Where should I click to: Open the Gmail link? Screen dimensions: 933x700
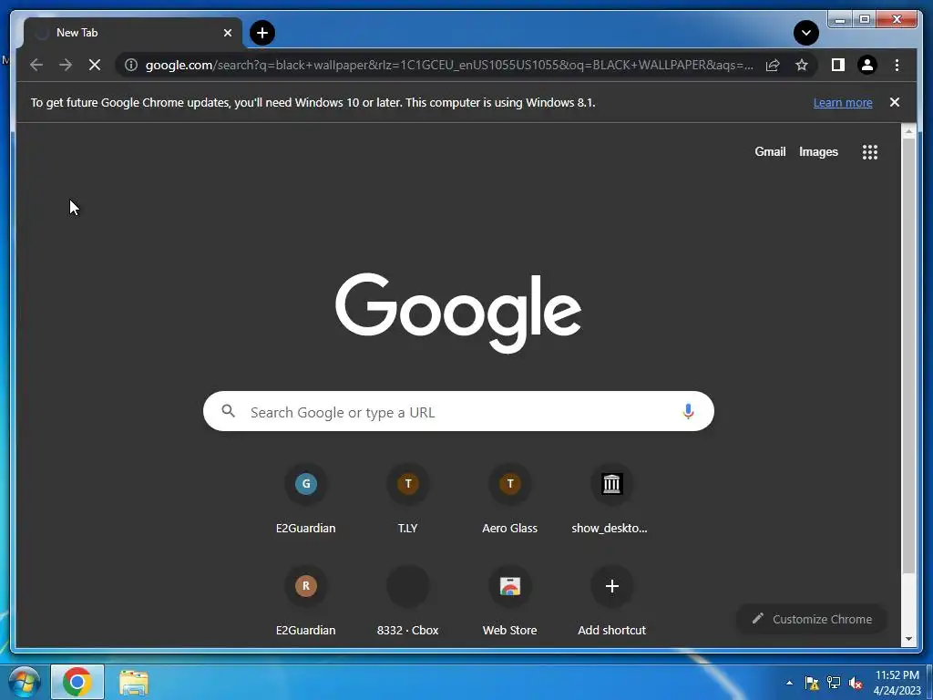(770, 152)
